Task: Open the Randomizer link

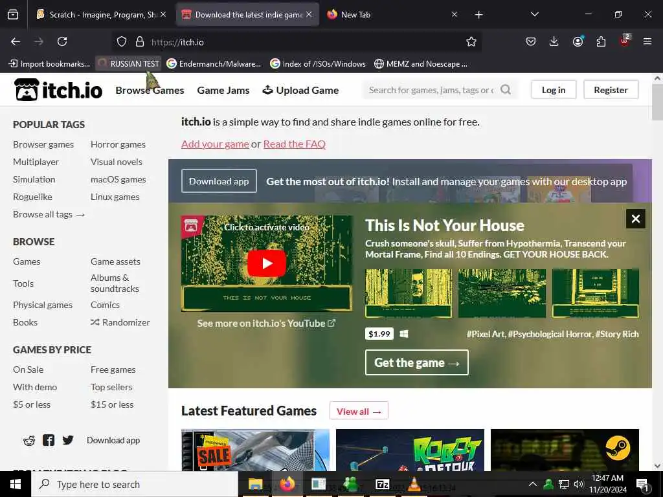Action: (120, 322)
